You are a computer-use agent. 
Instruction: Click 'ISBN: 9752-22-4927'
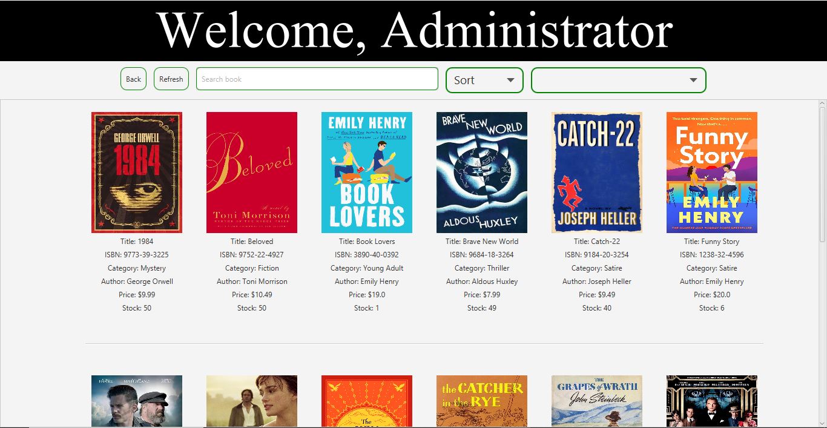click(x=252, y=255)
